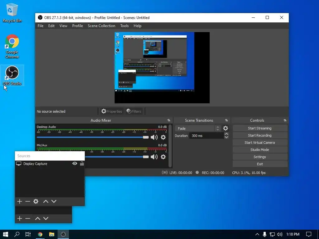Viewport: 319px width, 239px height.
Task: Click Chrome icon on the taskbar
Action: pos(40,234)
